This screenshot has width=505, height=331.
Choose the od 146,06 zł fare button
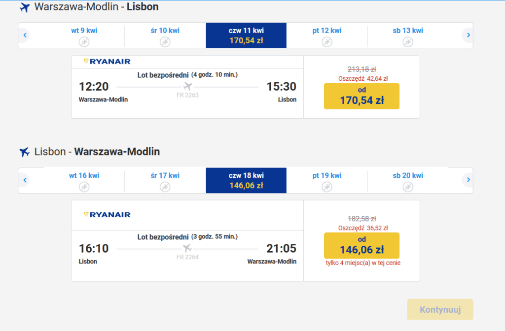[x=361, y=245]
